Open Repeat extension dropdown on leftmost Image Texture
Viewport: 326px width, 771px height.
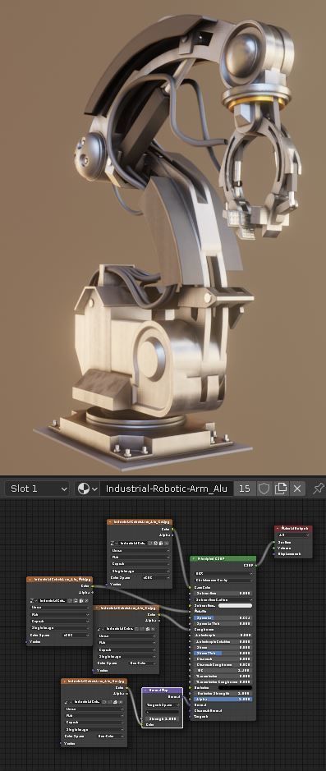click(59, 621)
